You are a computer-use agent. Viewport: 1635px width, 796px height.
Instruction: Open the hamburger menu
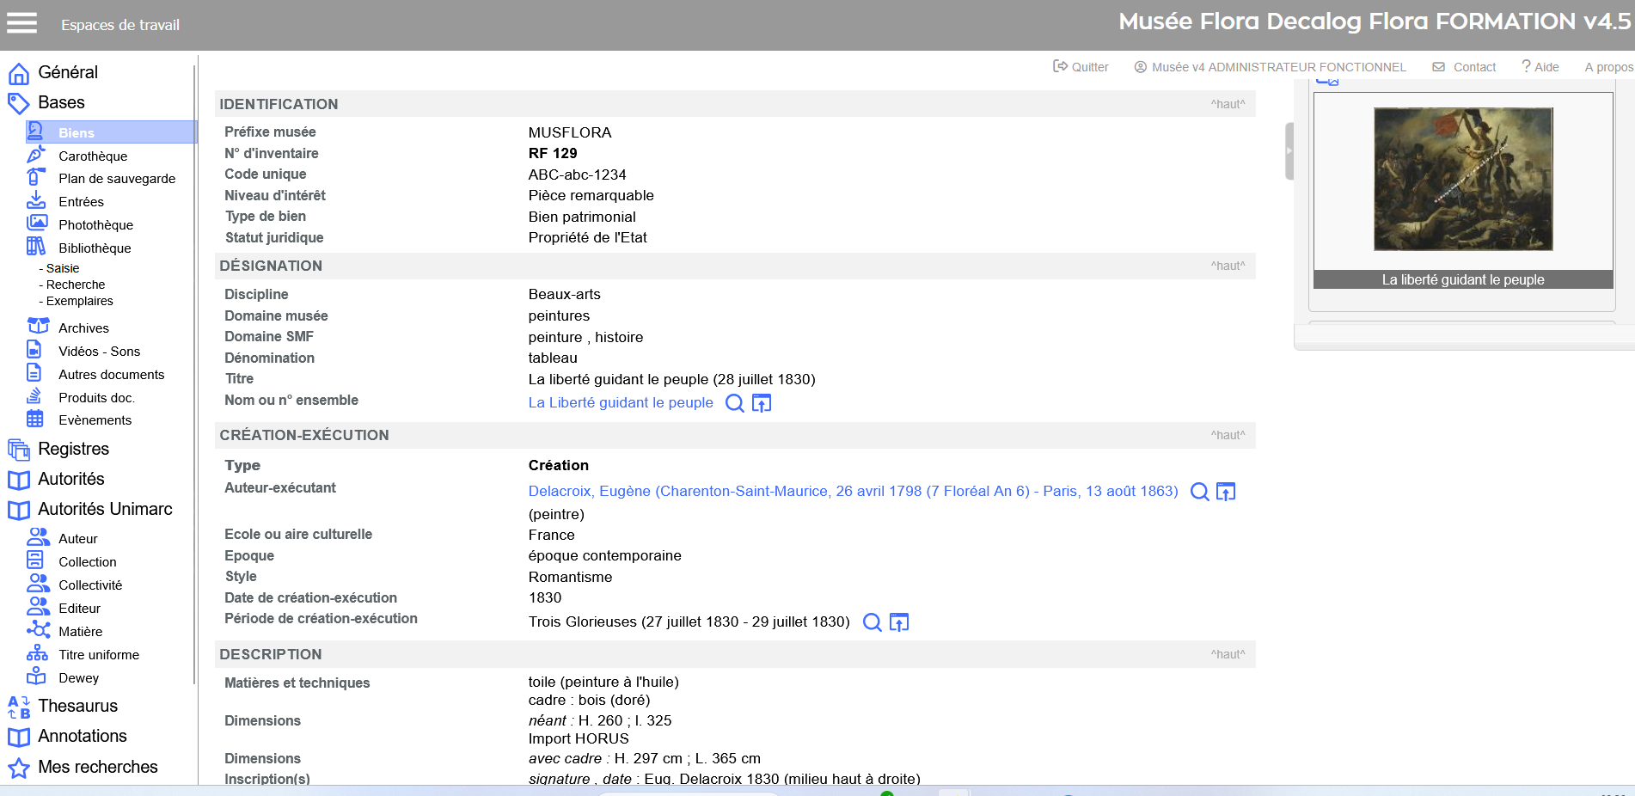pyautogui.click(x=21, y=23)
